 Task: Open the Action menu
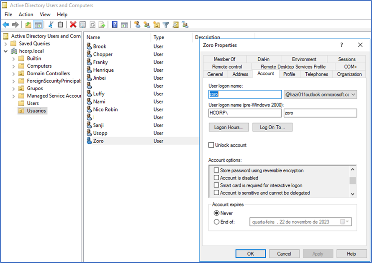26,15
